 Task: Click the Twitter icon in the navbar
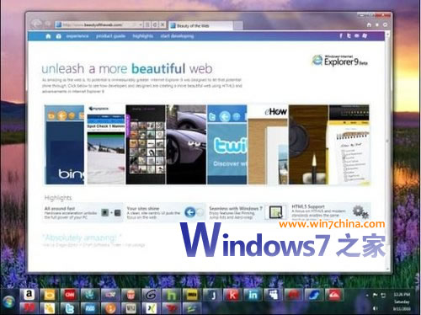[x=349, y=36]
